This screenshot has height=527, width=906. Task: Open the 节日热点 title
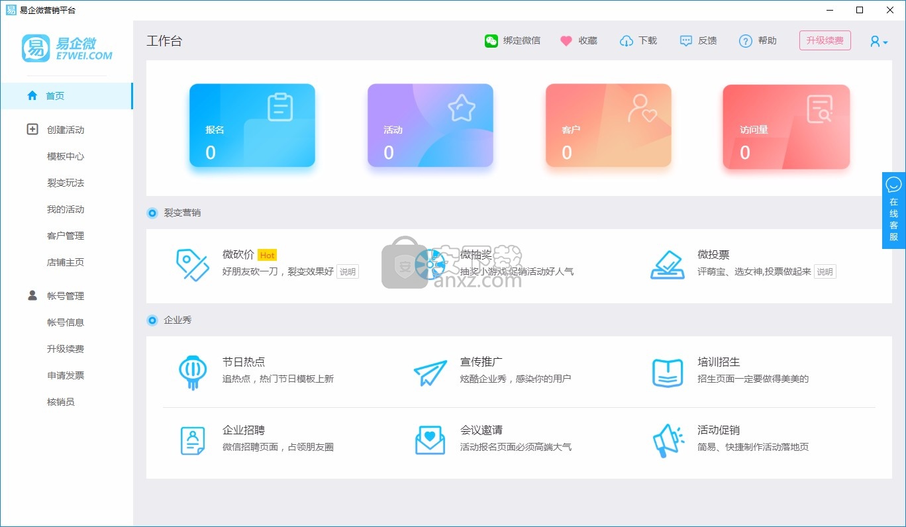coord(244,362)
